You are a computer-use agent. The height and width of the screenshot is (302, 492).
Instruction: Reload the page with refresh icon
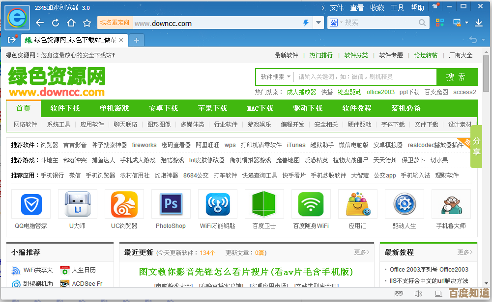click(56, 23)
